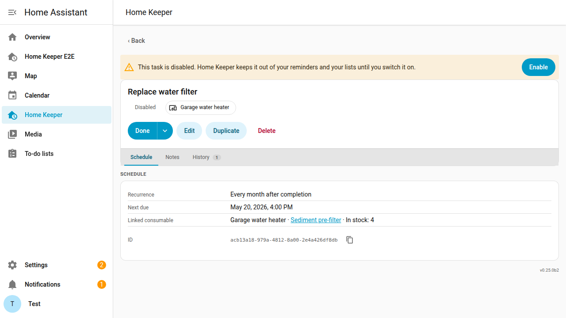Screen dimensions: 566x318
Task: Open the Sediment pre-filter link
Action: click(x=316, y=220)
